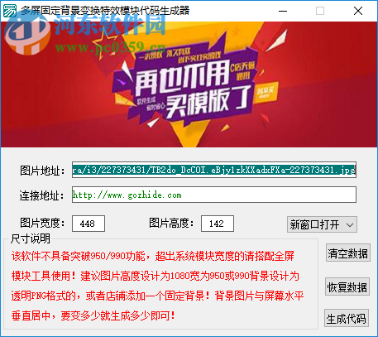Image resolution: width=378 pixels, height=337 pixels.
Task: Close the generator window
Action: 358,11
